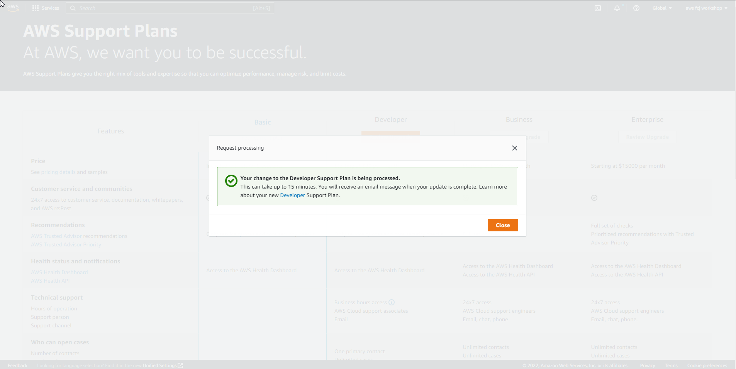The image size is (736, 369).
Task: Open the help question mark menu
Action: (636, 8)
